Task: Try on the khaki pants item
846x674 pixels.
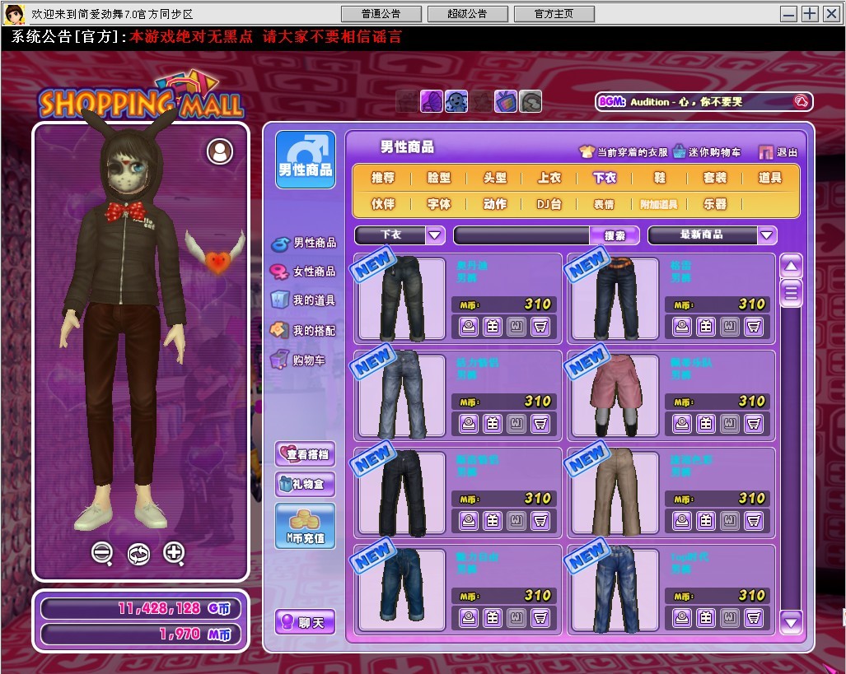Action: click(x=682, y=520)
